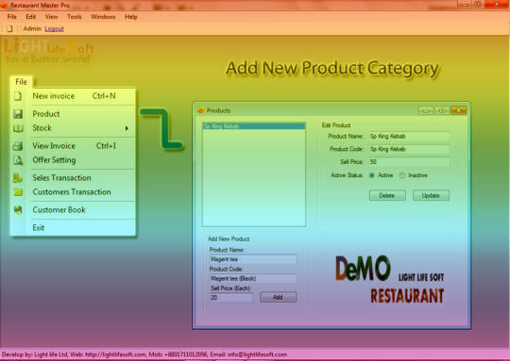The height and width of the screenshot is (361, 510).
Task: Click the Edit Product Name field
Action: click(409, 137)
